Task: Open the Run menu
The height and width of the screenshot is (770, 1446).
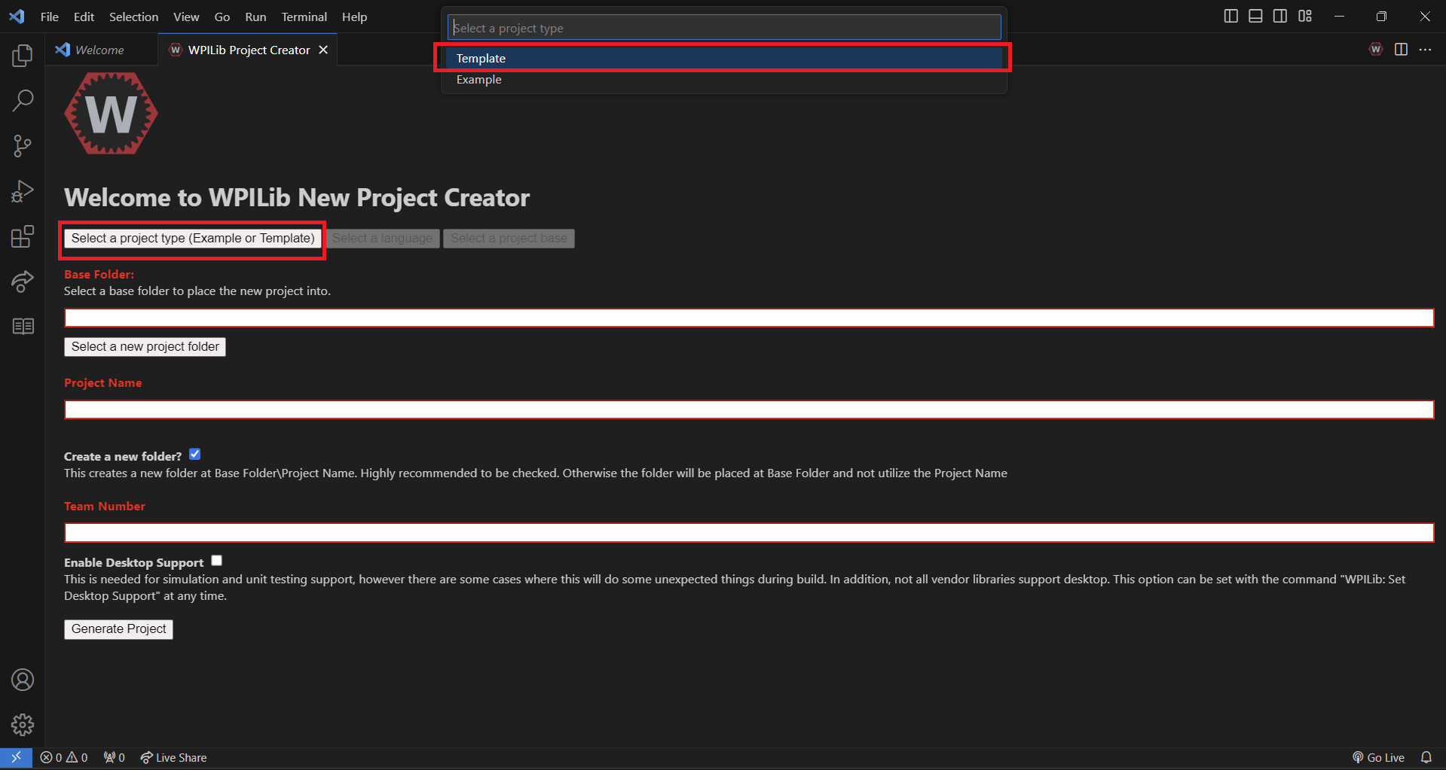Action: [255, 17]
